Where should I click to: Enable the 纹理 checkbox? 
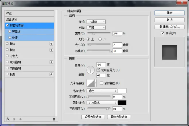point(10,38)
